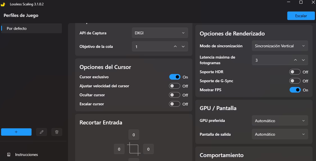Disable the Cursor exclusivo toggle
Screen dimensions: 316x161
click(175, 77)
